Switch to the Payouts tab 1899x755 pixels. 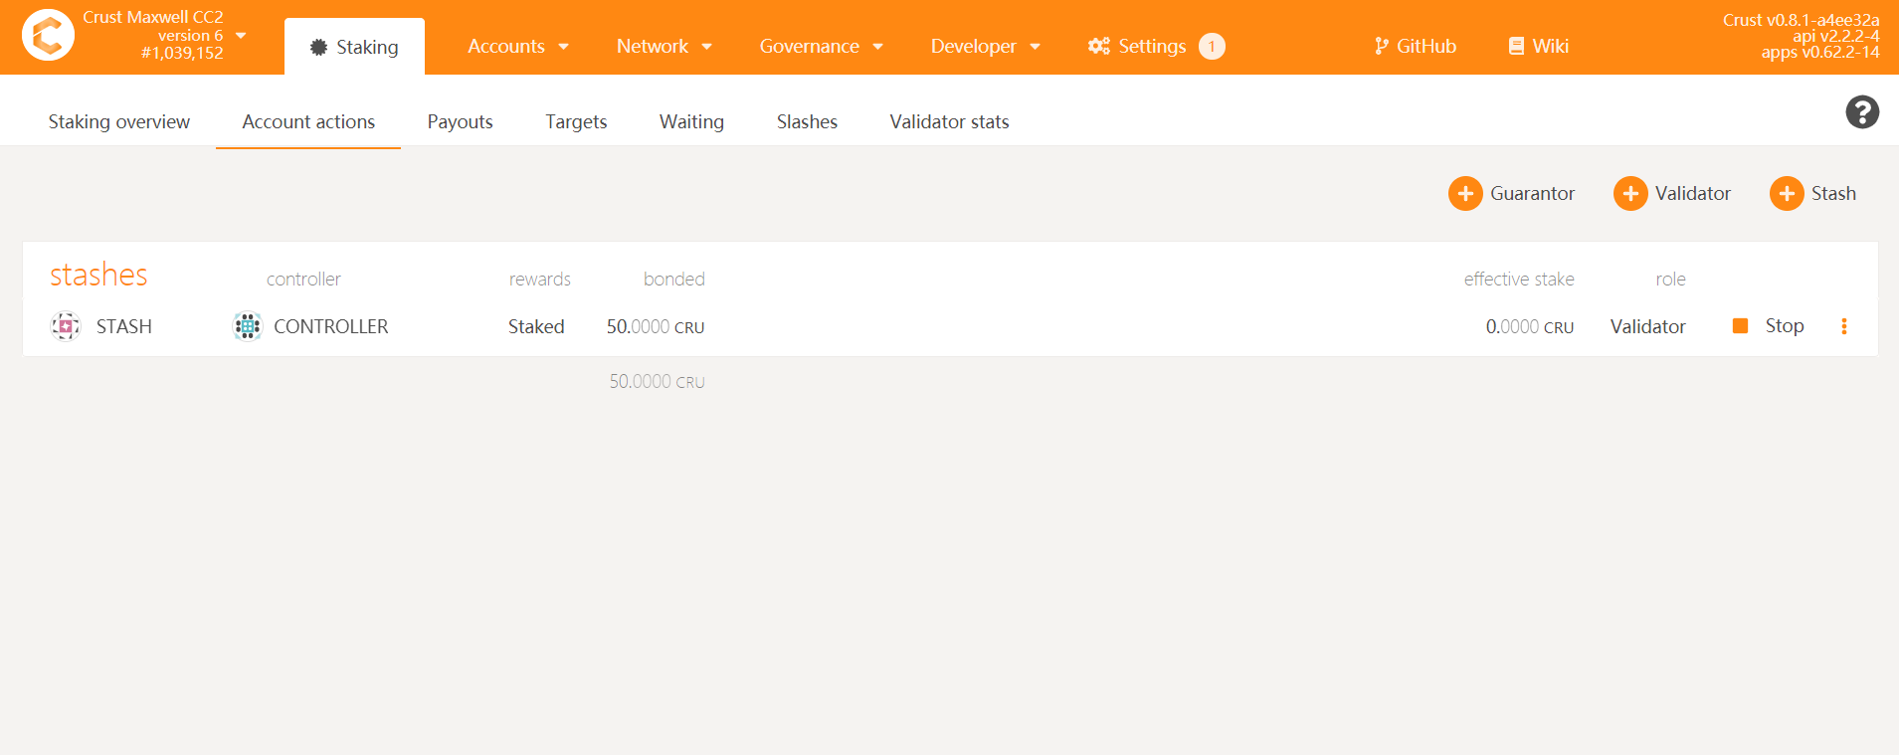460,122
